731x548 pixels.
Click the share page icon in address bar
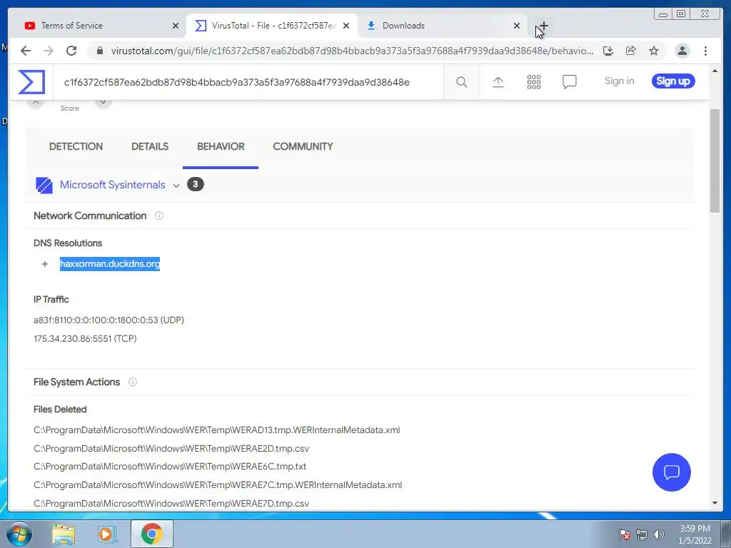(631, 51)
